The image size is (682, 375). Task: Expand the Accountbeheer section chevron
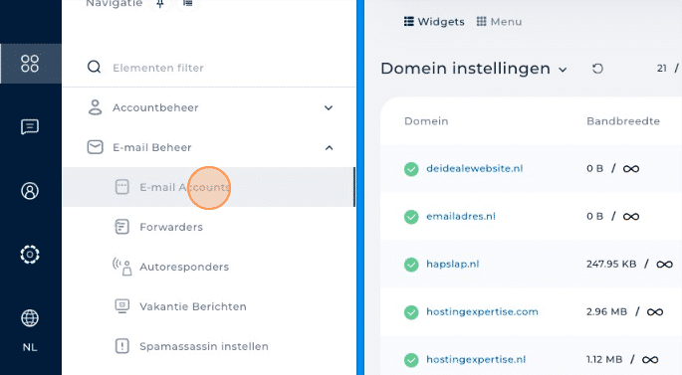[x=329, y=107]
